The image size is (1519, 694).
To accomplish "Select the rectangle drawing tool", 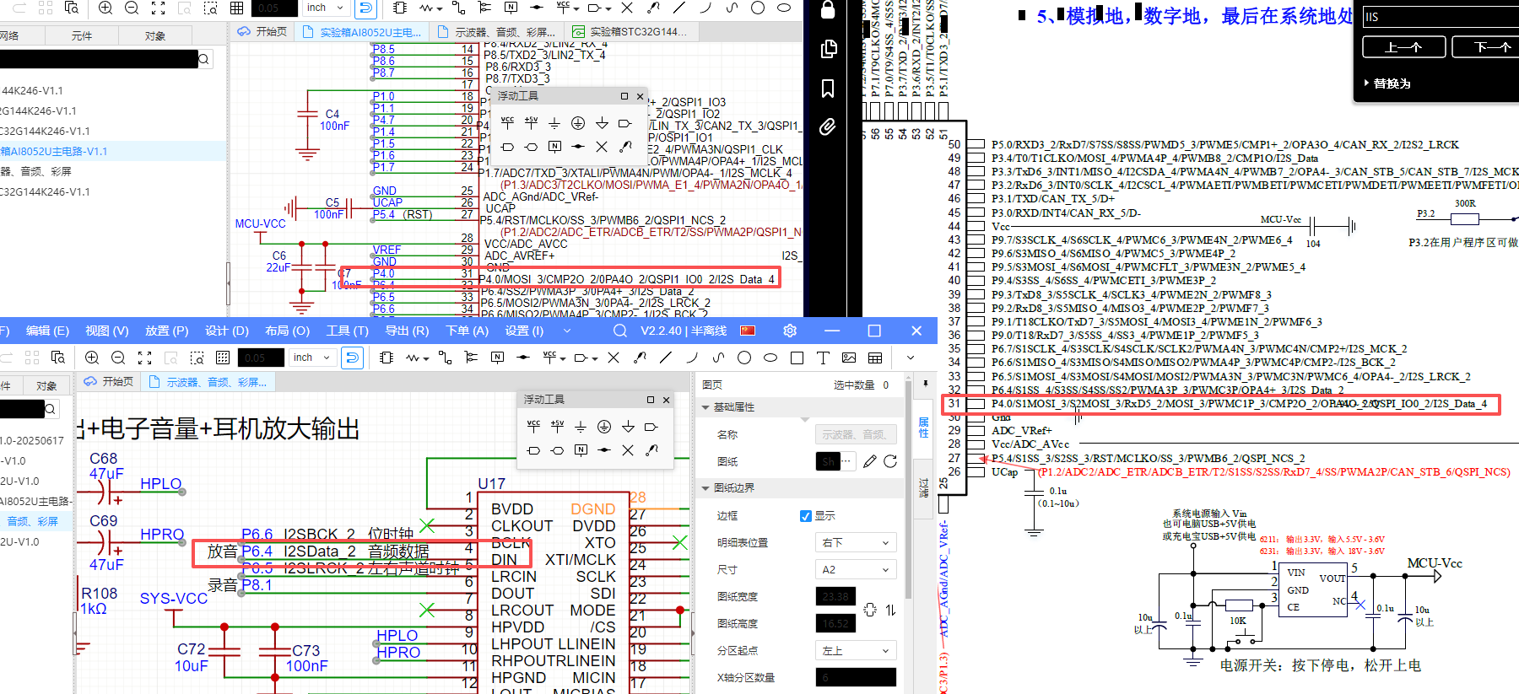I will pos(797,358).
